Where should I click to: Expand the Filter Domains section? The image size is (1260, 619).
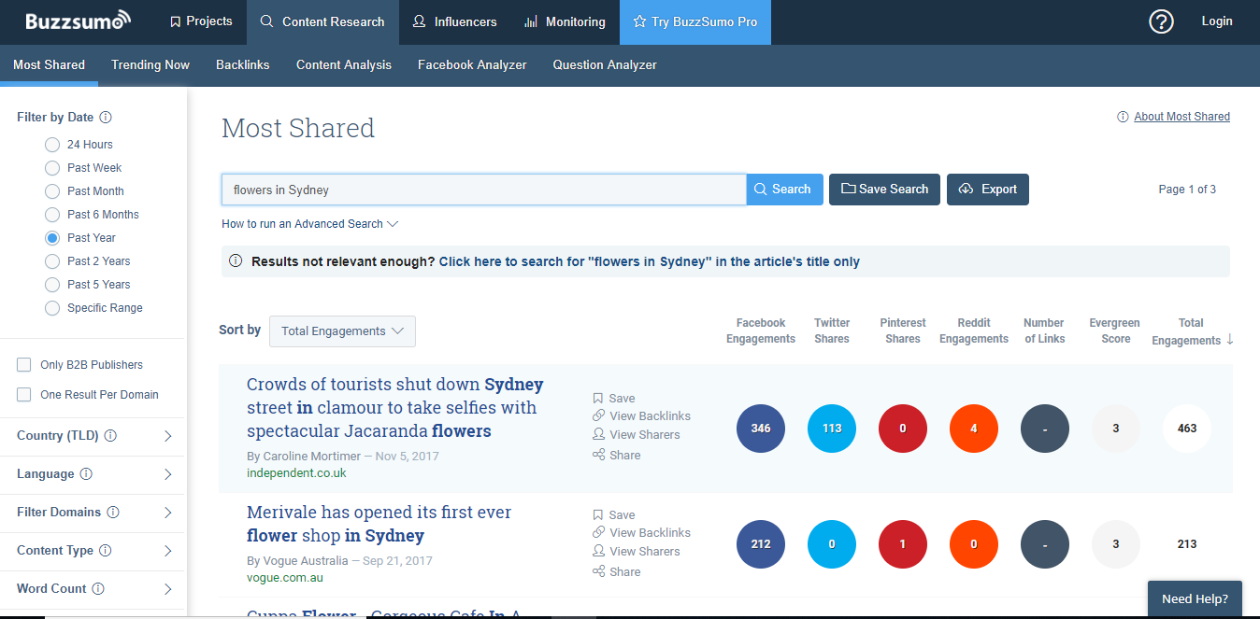point(168,513)
